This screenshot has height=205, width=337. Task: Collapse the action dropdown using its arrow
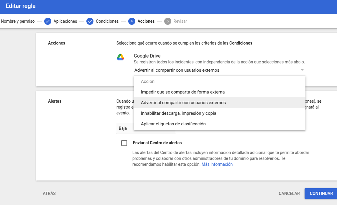click(x=302, y=70)
